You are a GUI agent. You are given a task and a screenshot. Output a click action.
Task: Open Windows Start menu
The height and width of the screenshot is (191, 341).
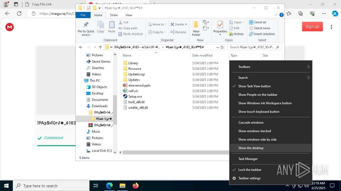point(6,186)
